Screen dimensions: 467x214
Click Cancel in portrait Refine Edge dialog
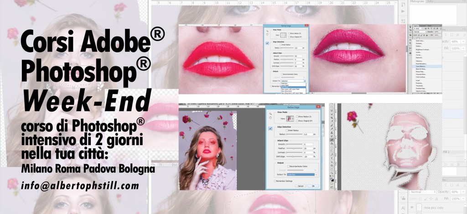pos(301,186)
